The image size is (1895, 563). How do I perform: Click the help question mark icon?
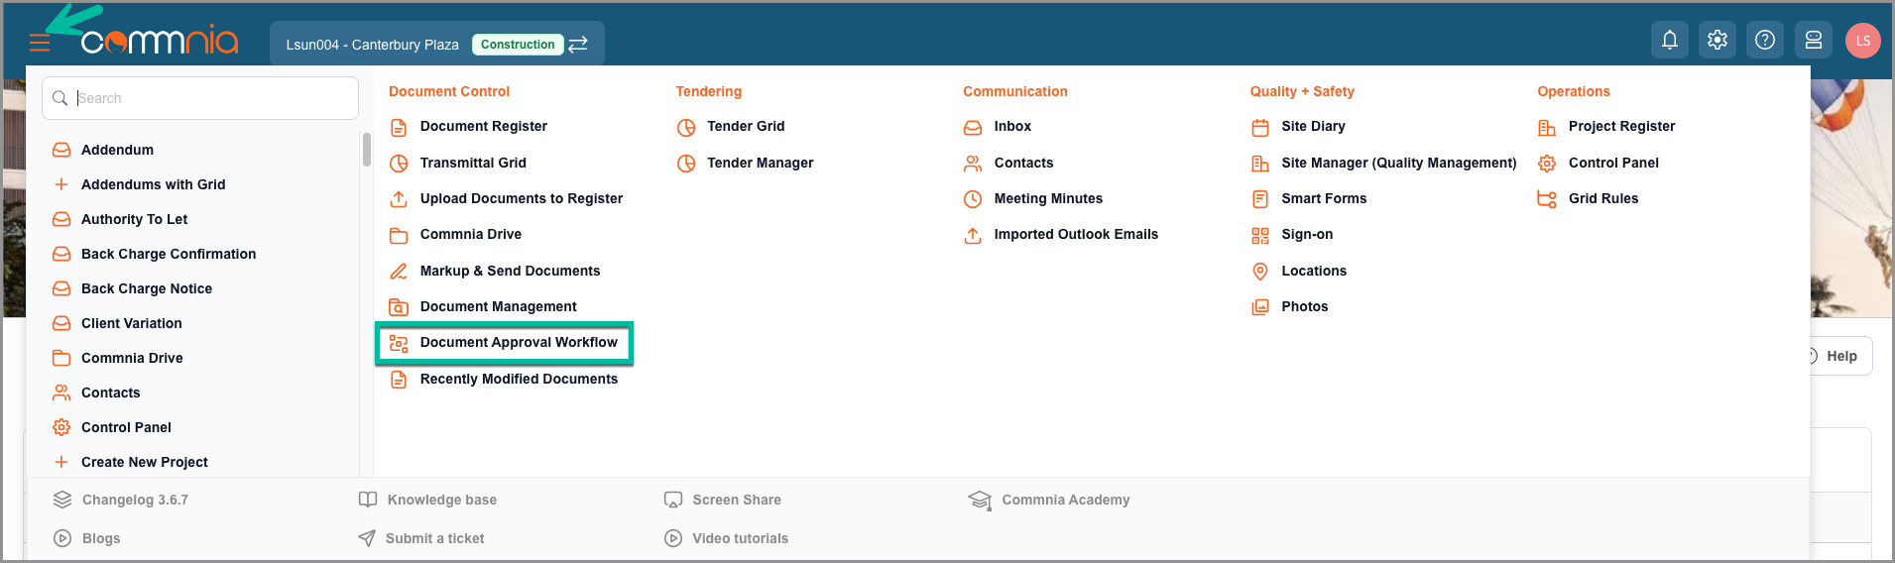[1765, 41]
